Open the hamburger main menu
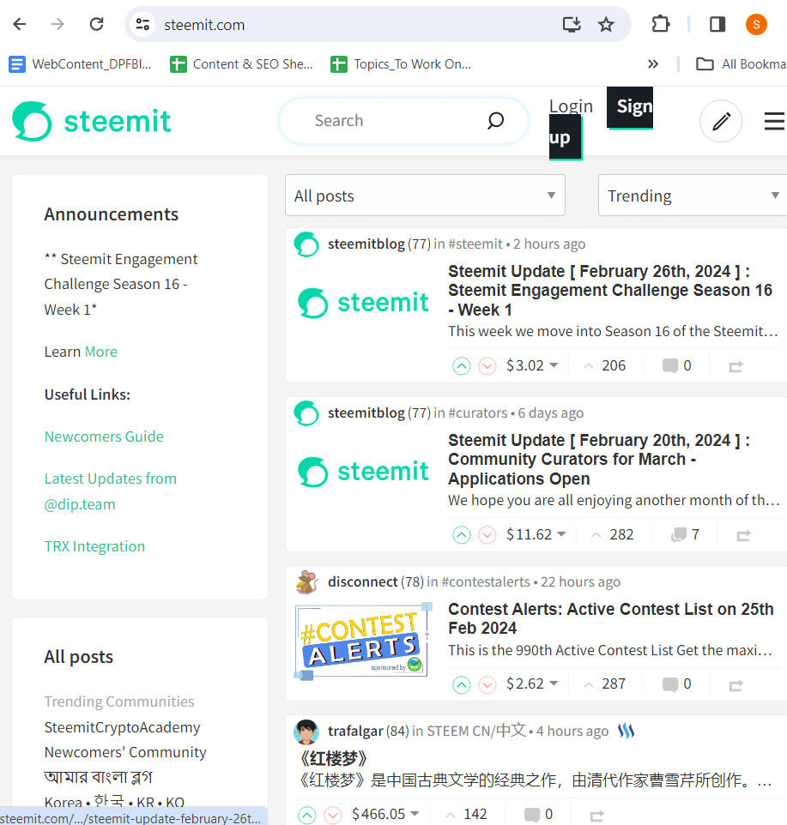787x825 pixels. [x=774, y=121]
